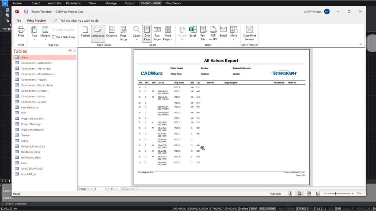This screenshot has height=211, width=376.
Task: Open the Components-Instruments table
Action: pos(44,63)
